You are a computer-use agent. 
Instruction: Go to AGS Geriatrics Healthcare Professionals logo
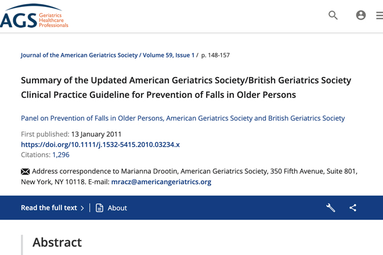point(34,16)
